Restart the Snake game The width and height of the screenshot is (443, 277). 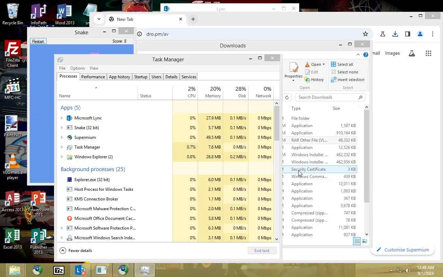click(x=38, y=41)
